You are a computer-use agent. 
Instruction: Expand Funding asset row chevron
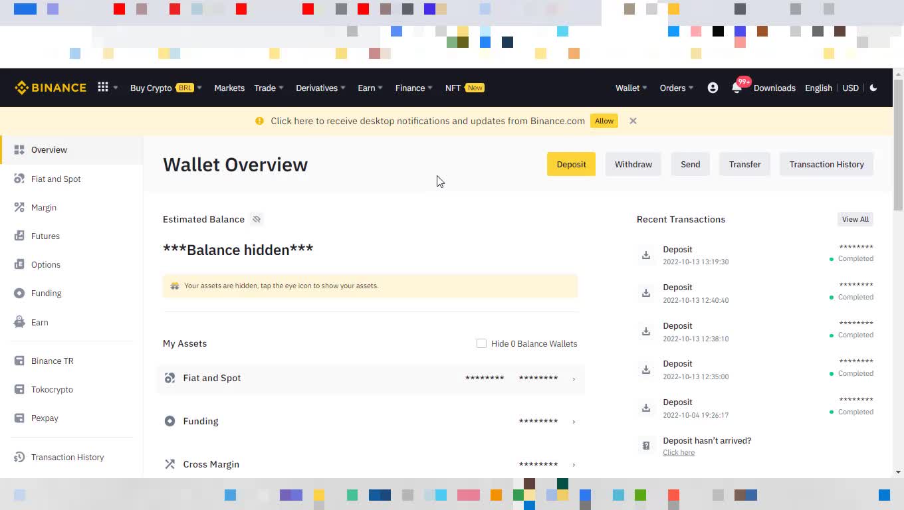pyautogui.click(x=574, y=422)
